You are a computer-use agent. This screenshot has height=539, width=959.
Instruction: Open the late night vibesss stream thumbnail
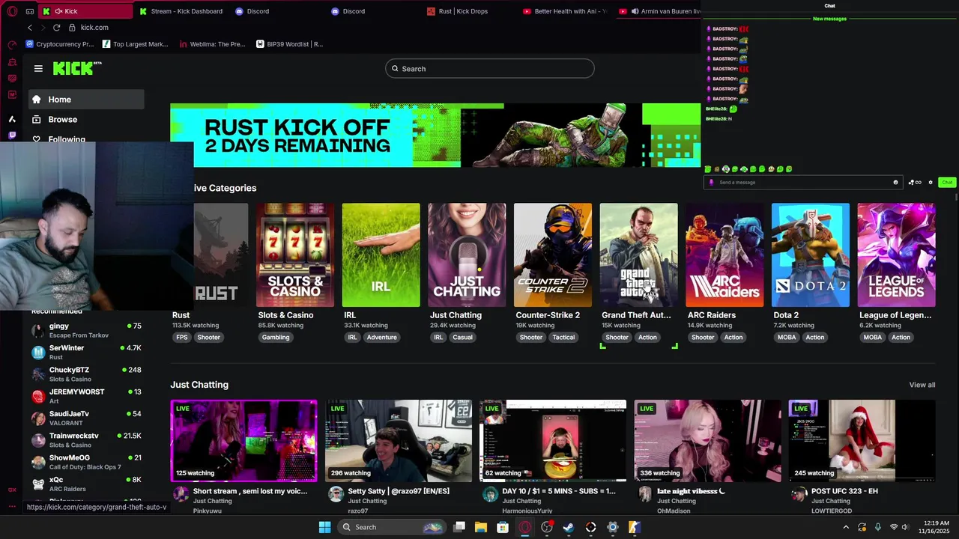[708, 441]
